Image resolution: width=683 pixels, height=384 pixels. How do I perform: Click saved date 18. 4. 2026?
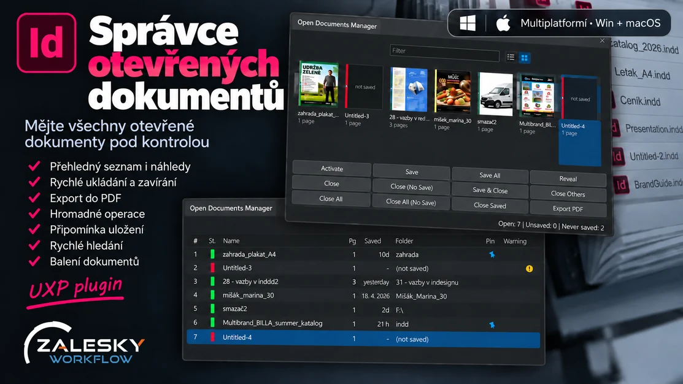pyautogui.click(x=376, y=296)
